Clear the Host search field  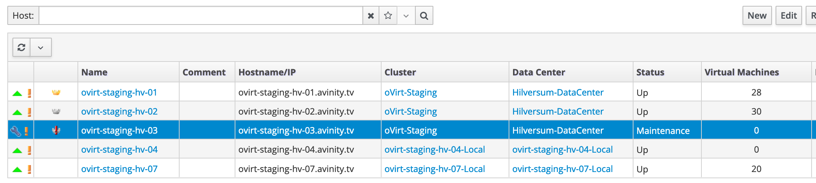pos(371,16)
